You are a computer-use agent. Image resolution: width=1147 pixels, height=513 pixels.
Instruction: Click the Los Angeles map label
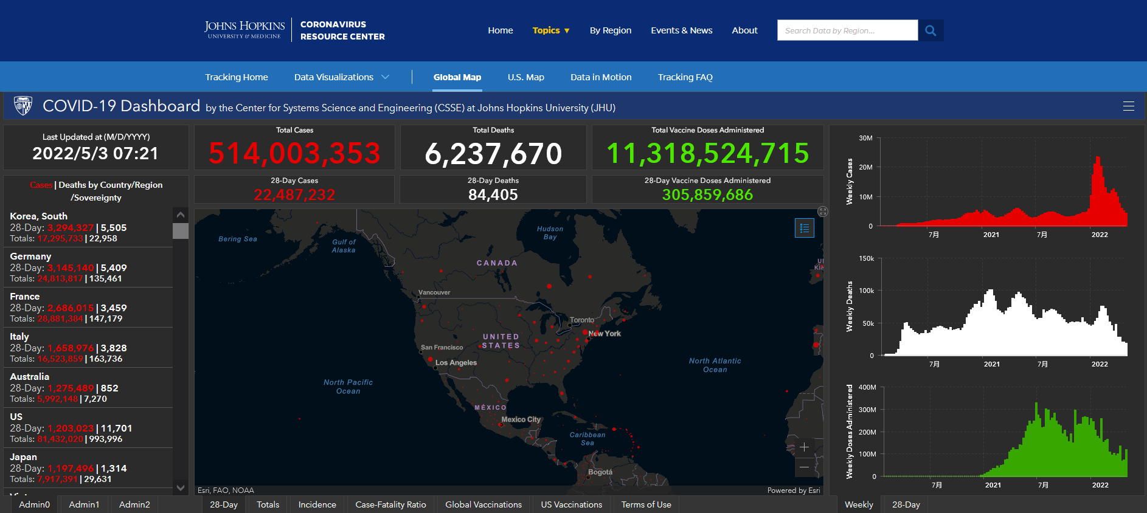[456, 363]
